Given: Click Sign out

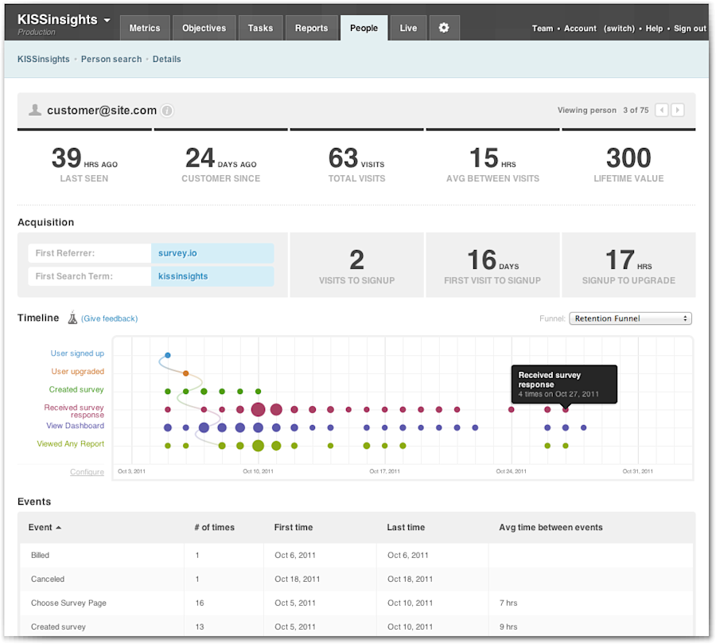Looking at the screenshot, I should click(690, 29).
